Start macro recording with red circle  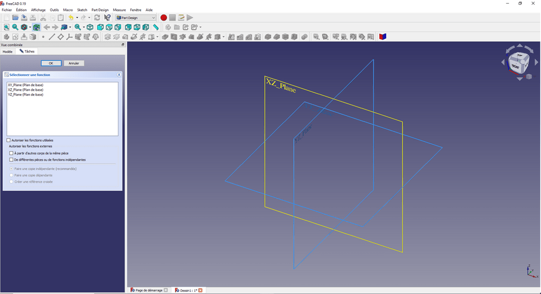click(x=164, y=17)
